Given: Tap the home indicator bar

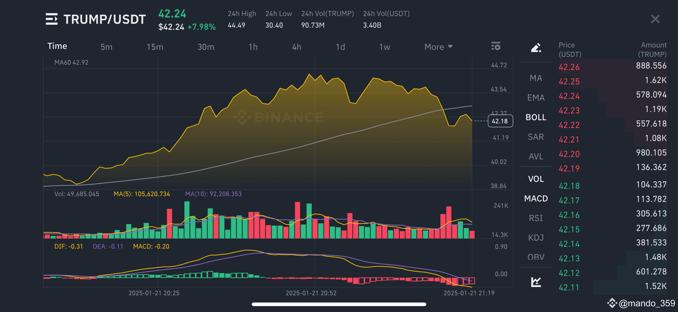Looking at the screenshot, I should [x=339, y=304].
